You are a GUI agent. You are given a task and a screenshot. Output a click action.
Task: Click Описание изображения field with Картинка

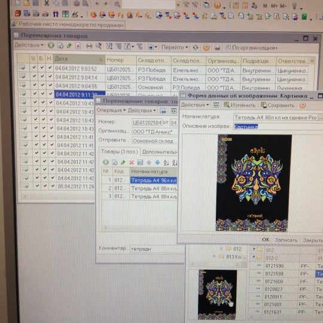point(278,126)
